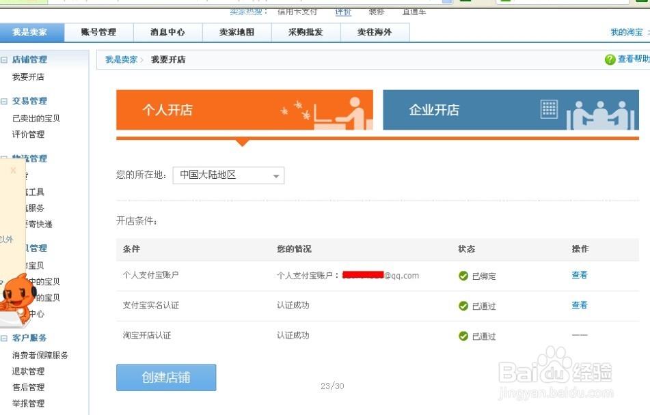650x415 pixels.
Task: Click the 直通车 hot search term
Action: (414, 12)
